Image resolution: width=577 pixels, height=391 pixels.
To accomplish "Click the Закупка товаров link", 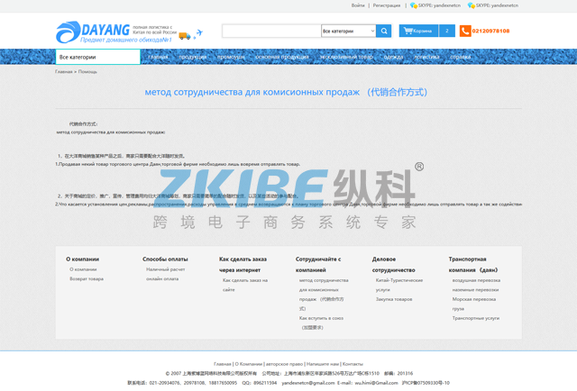I will [394, 299].
